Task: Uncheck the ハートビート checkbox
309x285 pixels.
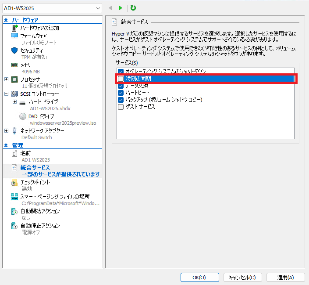Action: [x=121, y=93]
